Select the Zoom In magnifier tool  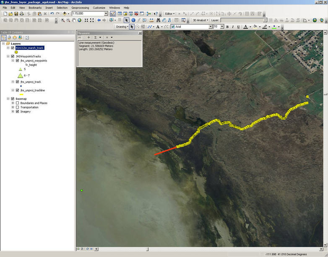62,20
